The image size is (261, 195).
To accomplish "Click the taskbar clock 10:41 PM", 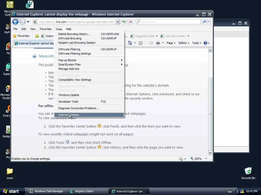I will pos(252,191).
